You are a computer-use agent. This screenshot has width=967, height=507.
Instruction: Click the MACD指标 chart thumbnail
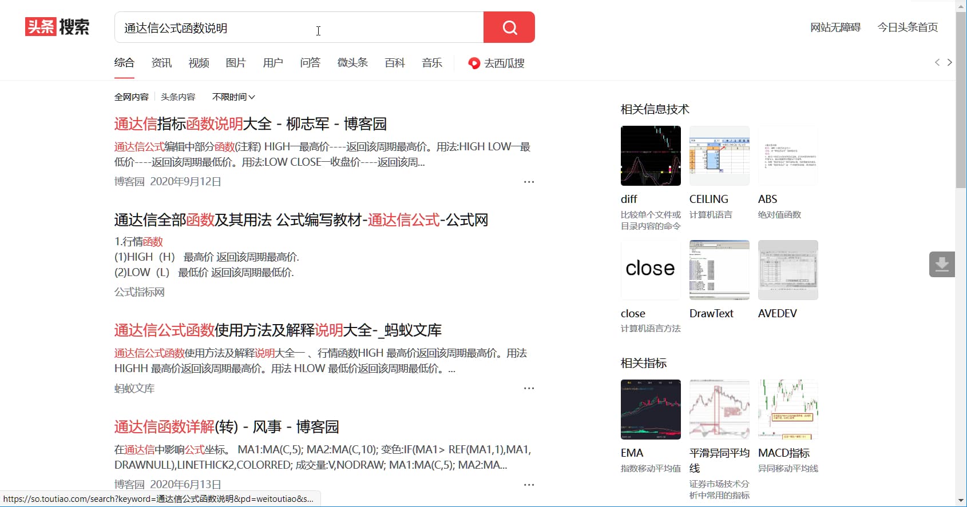[x=788, y=409]
